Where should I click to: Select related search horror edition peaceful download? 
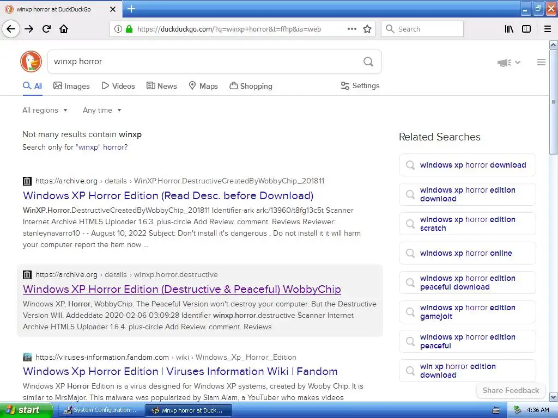click(x=467, y=282)
